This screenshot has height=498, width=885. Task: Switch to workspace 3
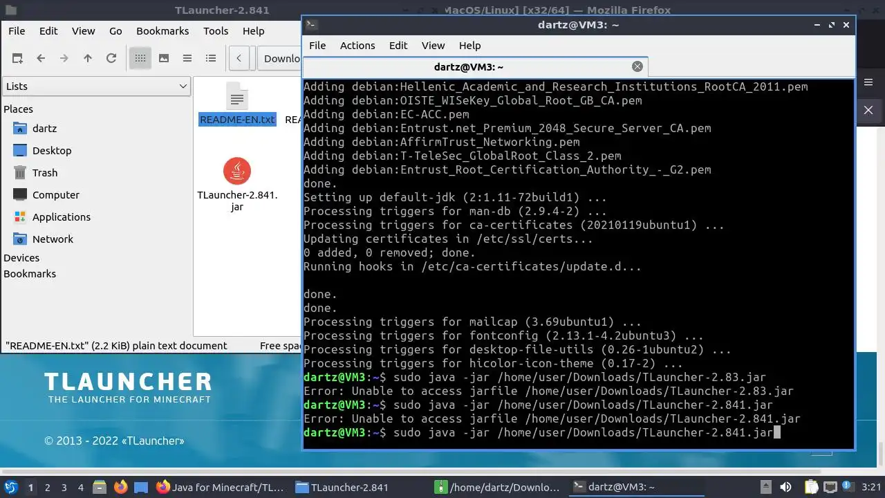click(64, 488)
